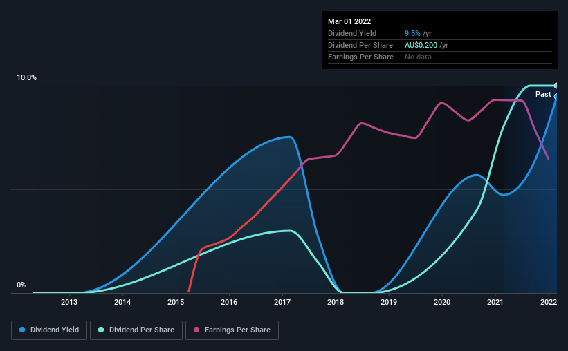Click the blue Dividend Yield endpoint marker
Screen dimensions: 568x351
pos(556,97)
